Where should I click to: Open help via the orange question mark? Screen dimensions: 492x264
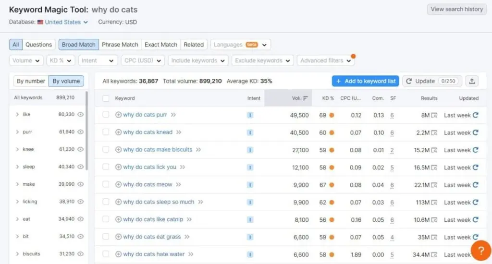tap(481, 251)
